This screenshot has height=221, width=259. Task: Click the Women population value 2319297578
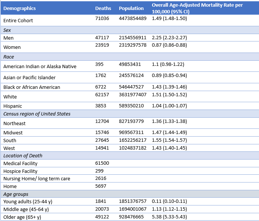point(133,45)
